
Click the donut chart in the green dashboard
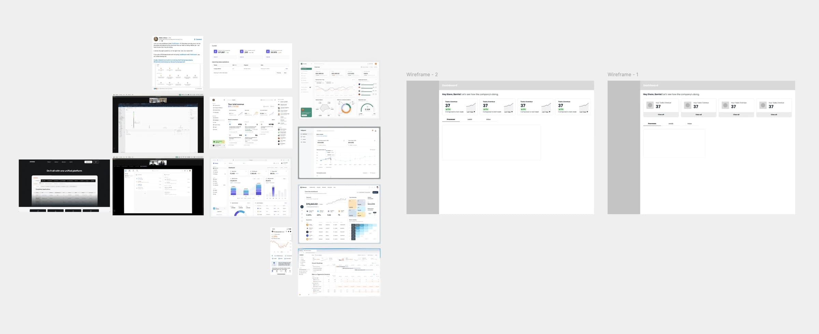pyautogui.click(x=346, y=108)
